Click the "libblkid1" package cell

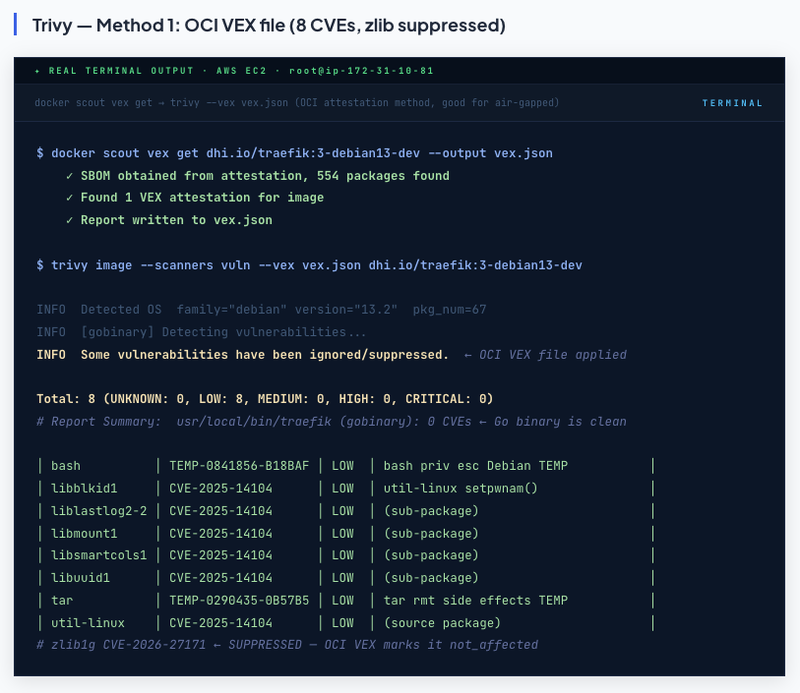tap(85, 489)
